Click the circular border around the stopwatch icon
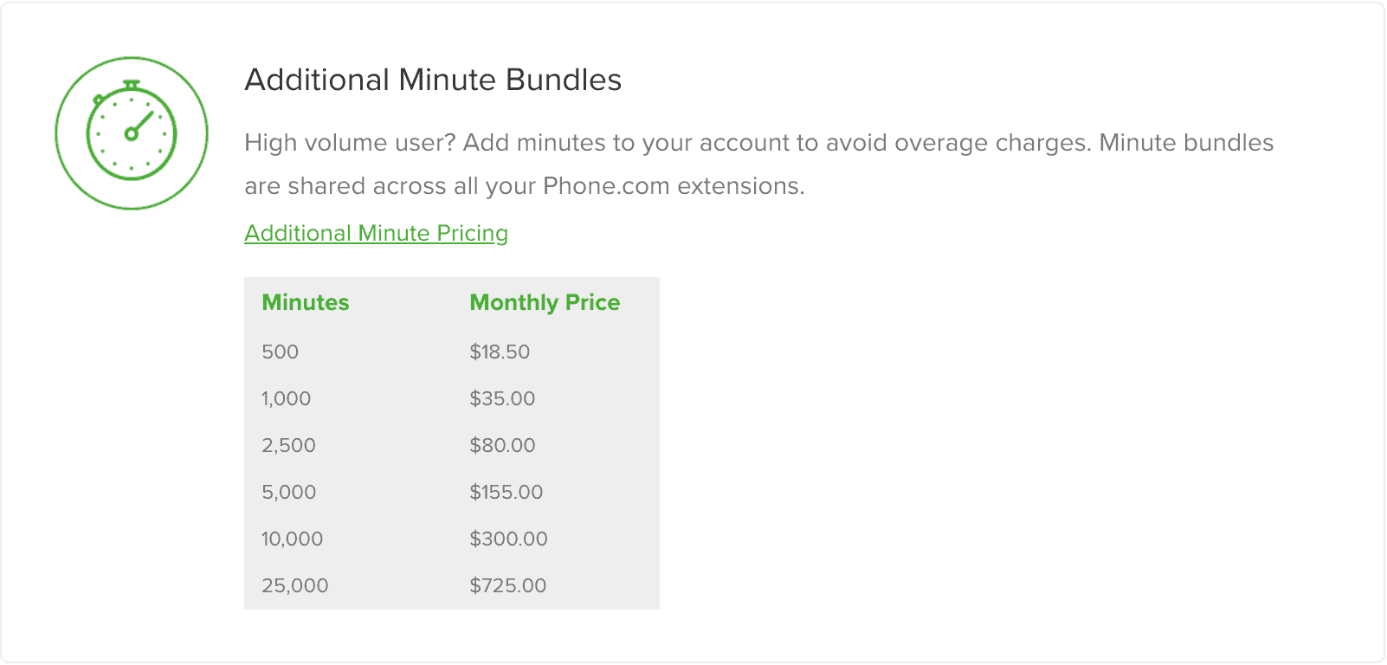The width and height of the screenshot is (1387, 665). click(132, 56)
